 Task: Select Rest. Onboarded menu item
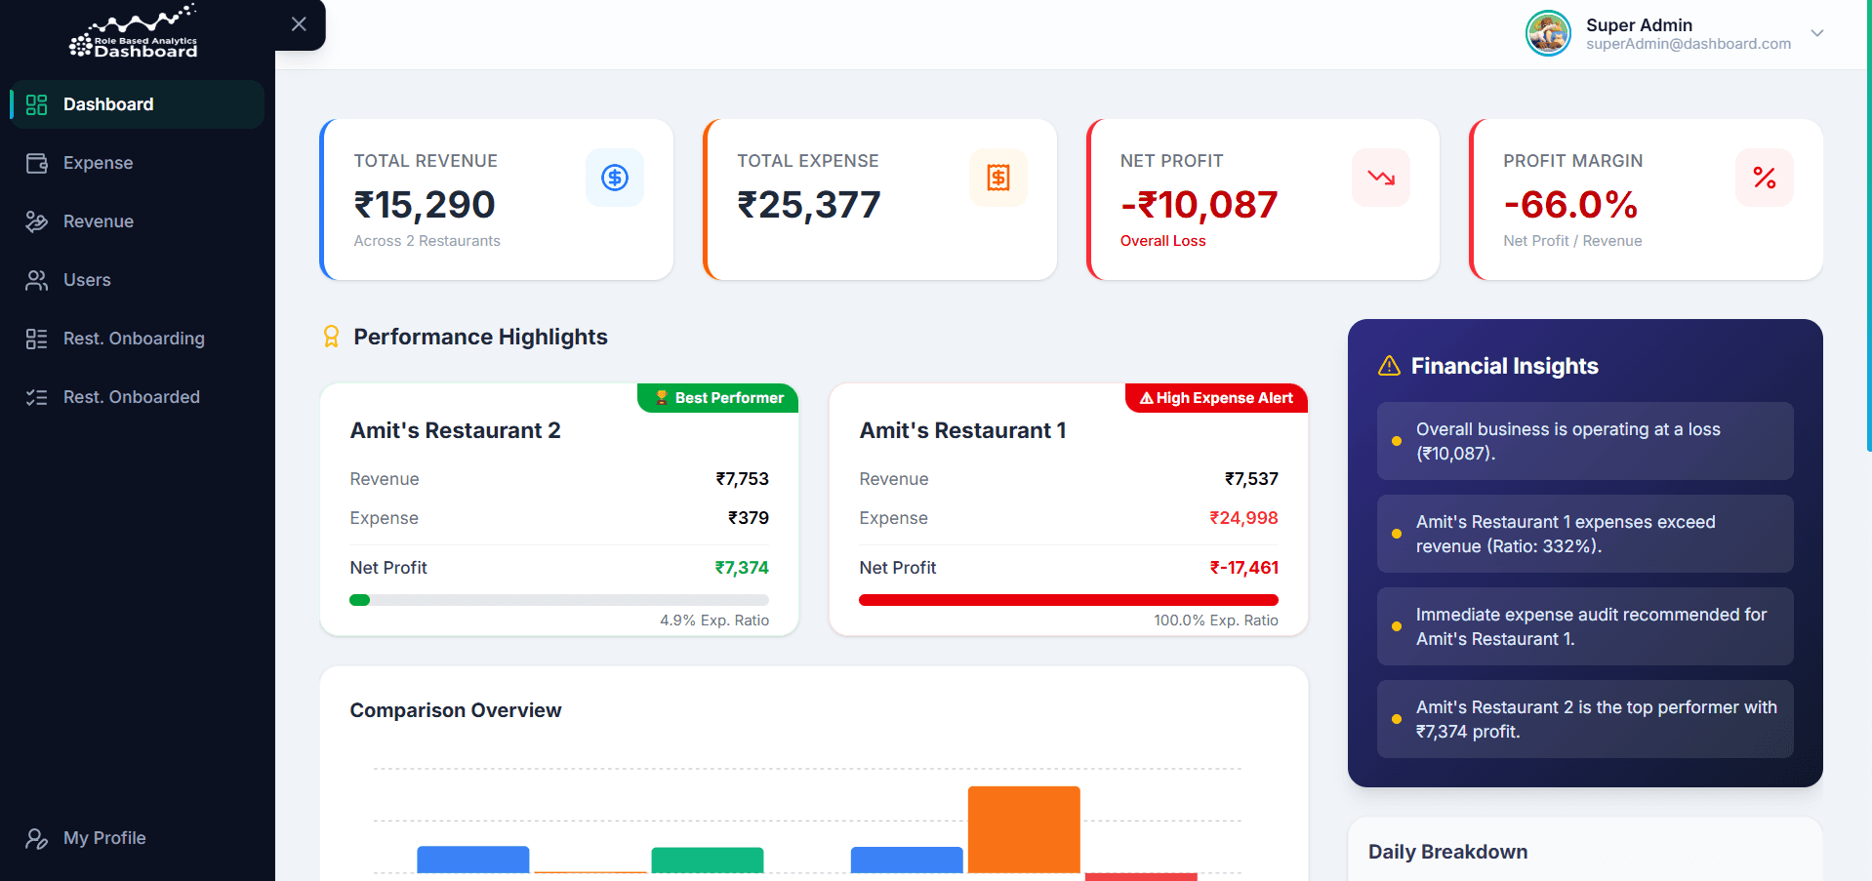137,397
